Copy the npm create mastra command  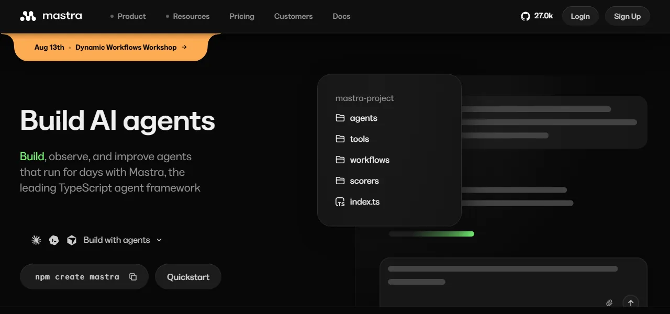(x=133, y=277)
